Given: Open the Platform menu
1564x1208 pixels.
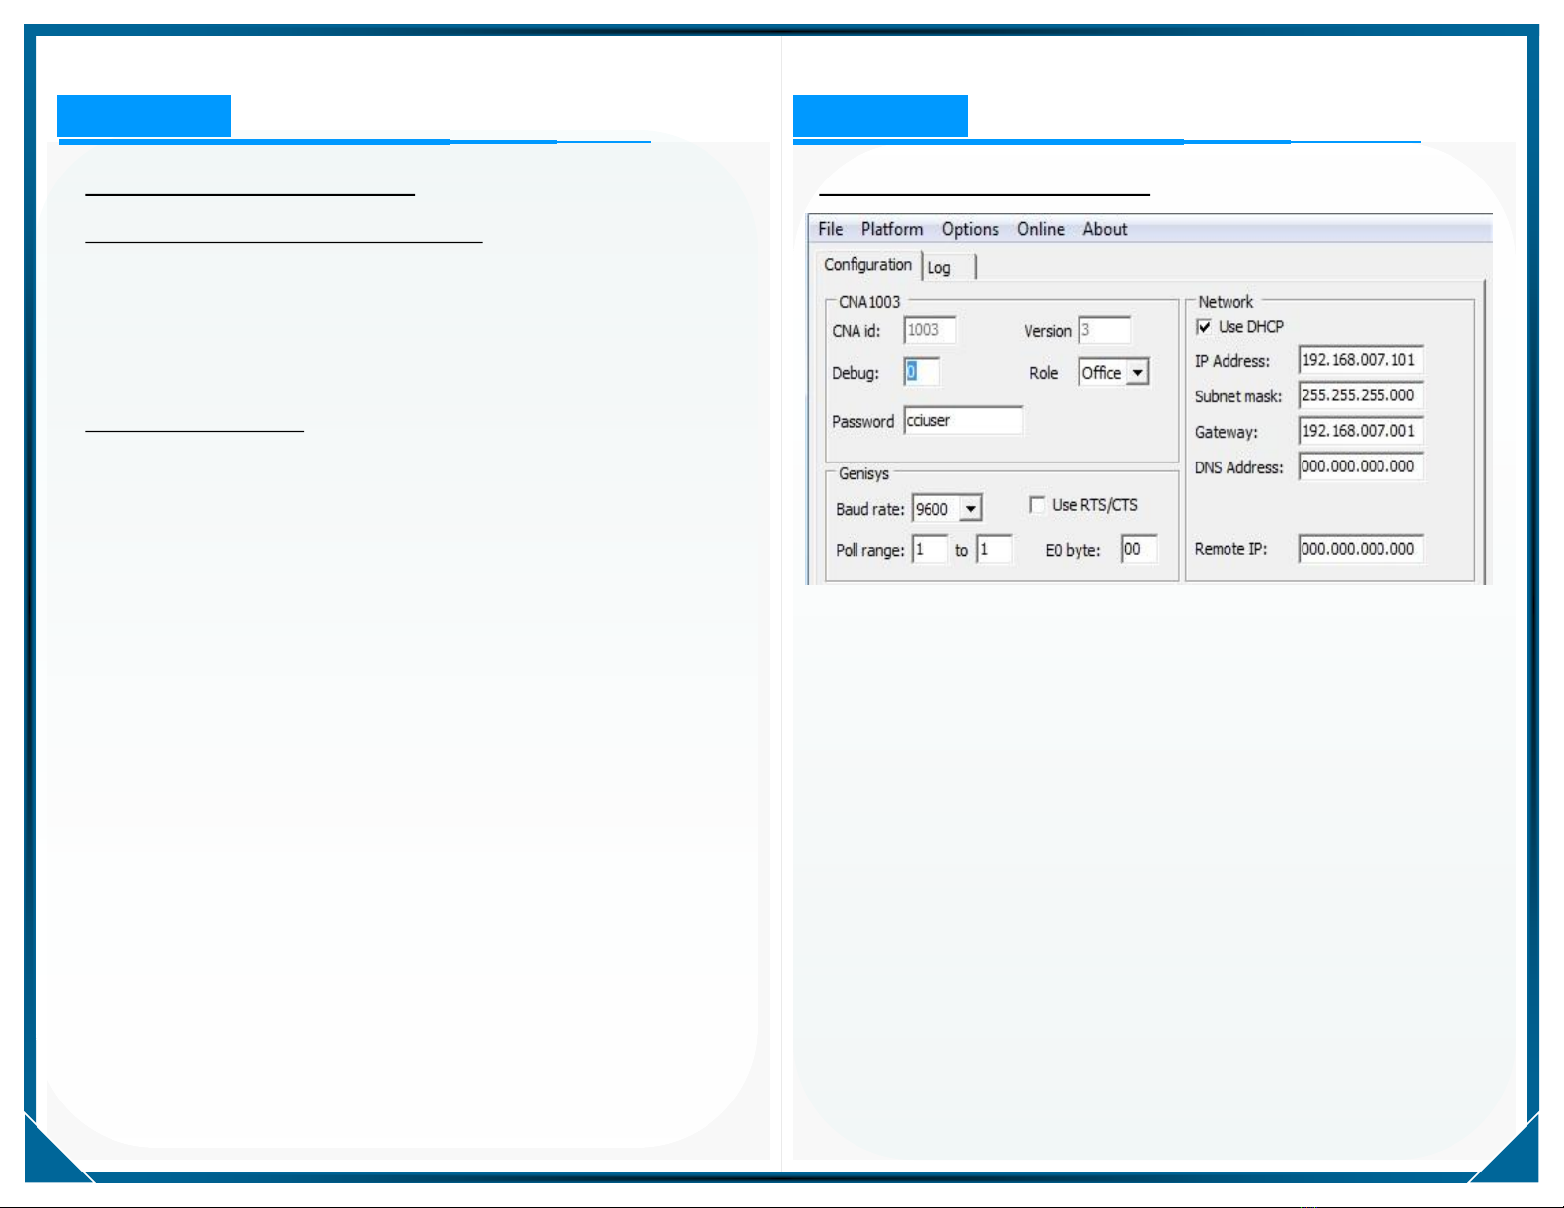Looking at the screenshot, I should click(892, 229).
